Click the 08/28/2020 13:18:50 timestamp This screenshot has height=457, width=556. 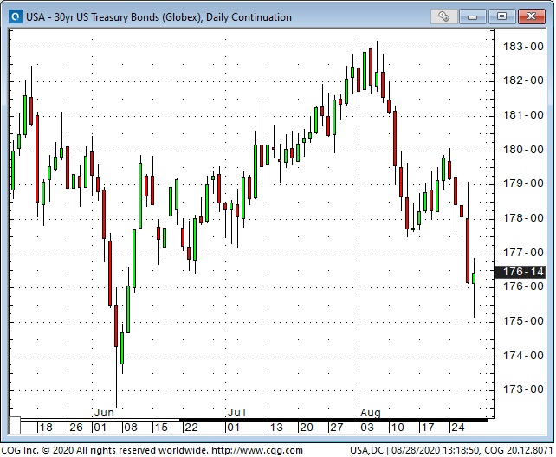435,450
